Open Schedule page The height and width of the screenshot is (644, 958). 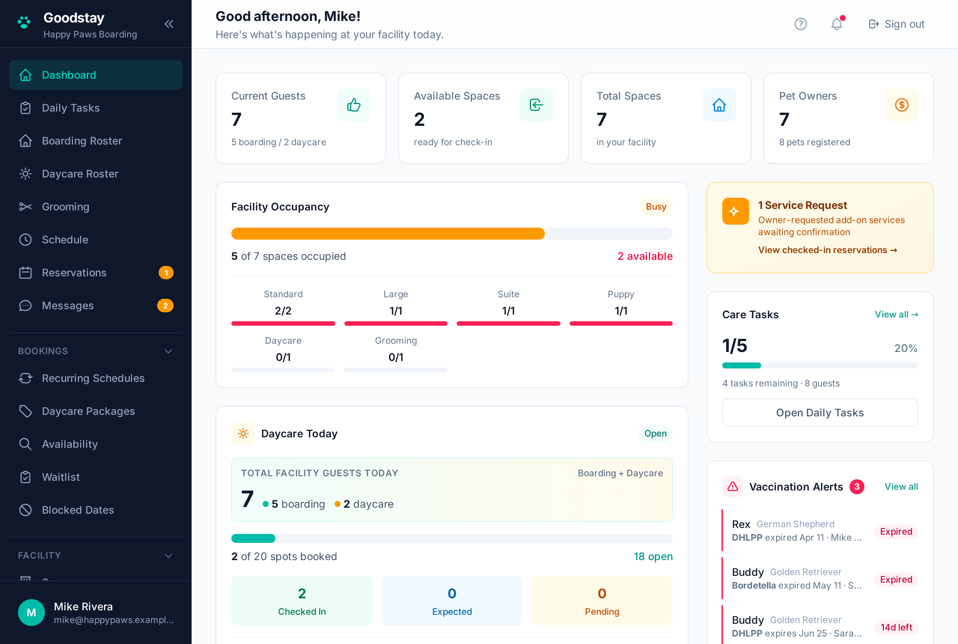[x=96, y=240]
